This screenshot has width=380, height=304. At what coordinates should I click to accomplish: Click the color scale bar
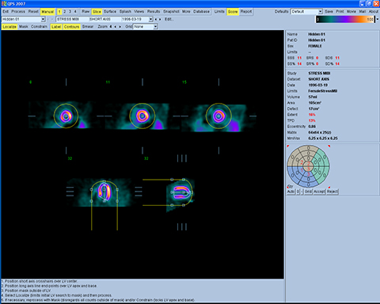345,19
